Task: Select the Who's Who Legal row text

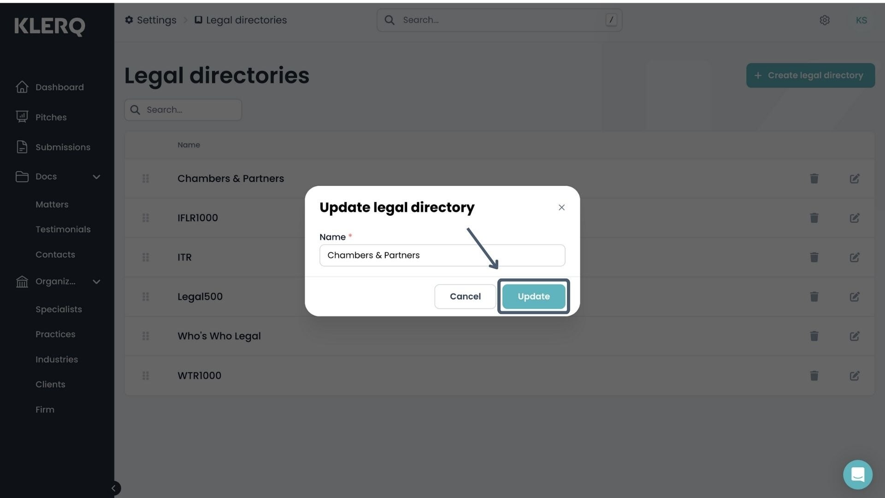Action: tap(219, 336)
